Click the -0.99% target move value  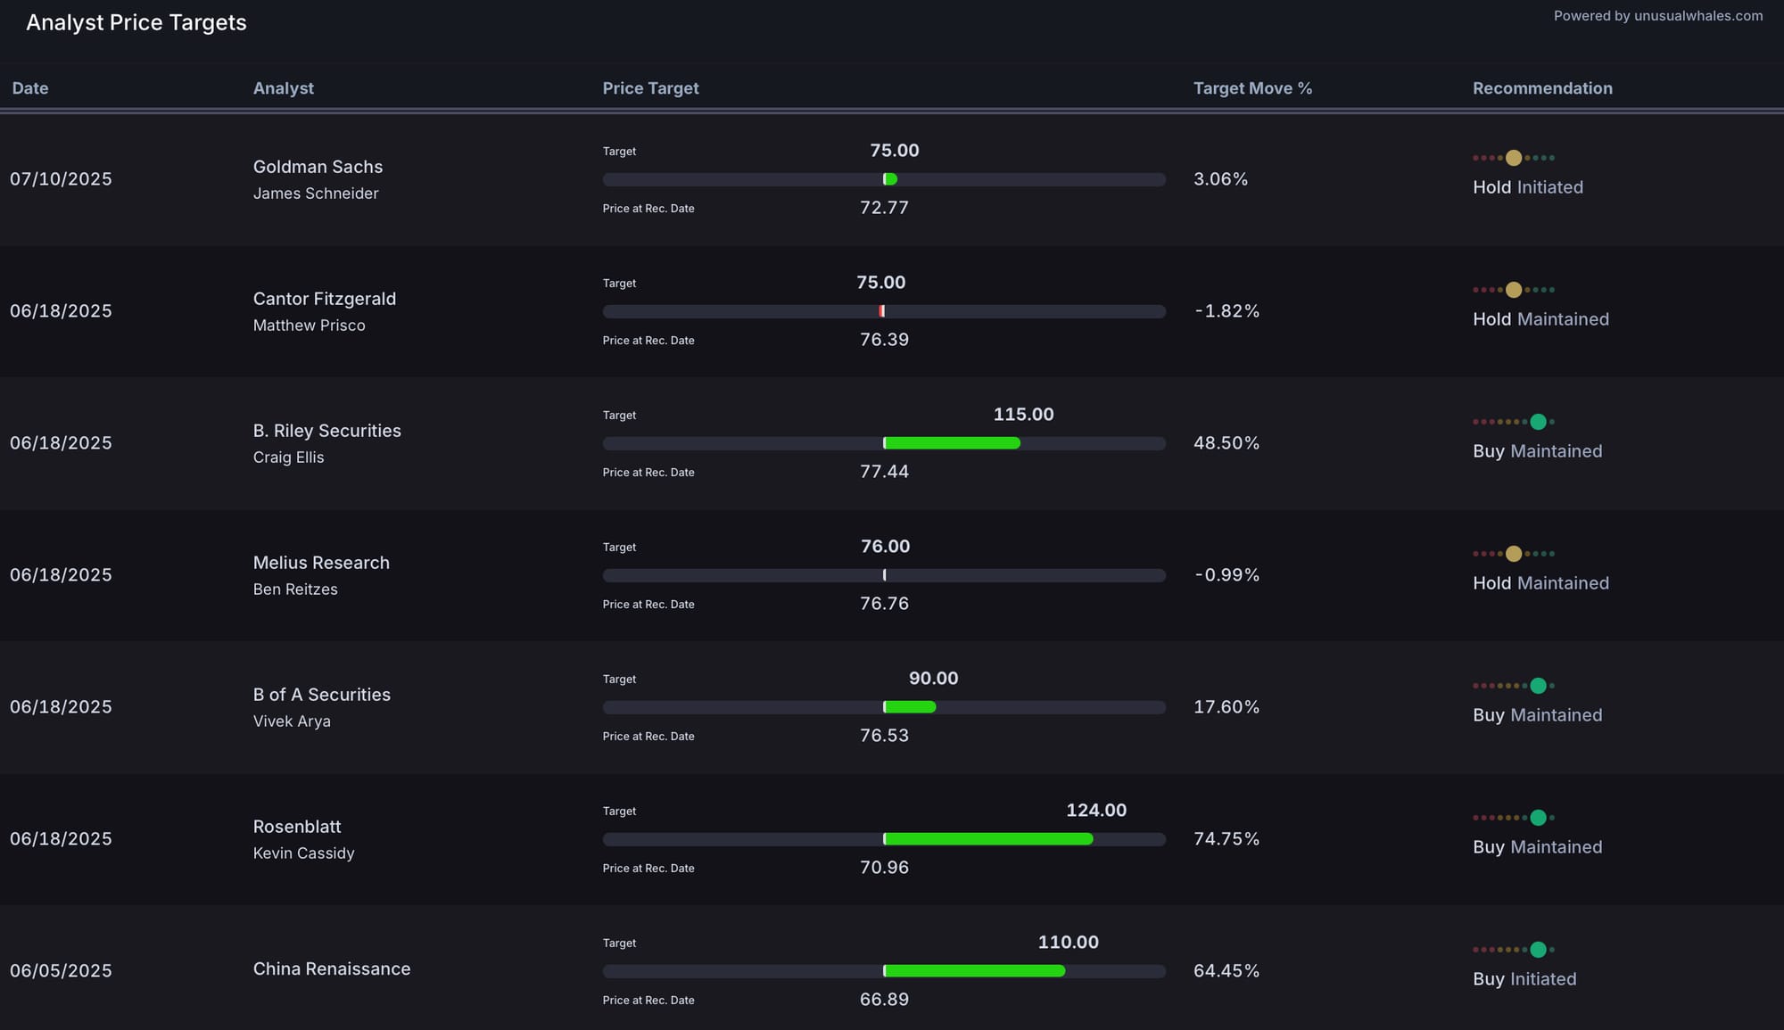tap(1227, 575)
